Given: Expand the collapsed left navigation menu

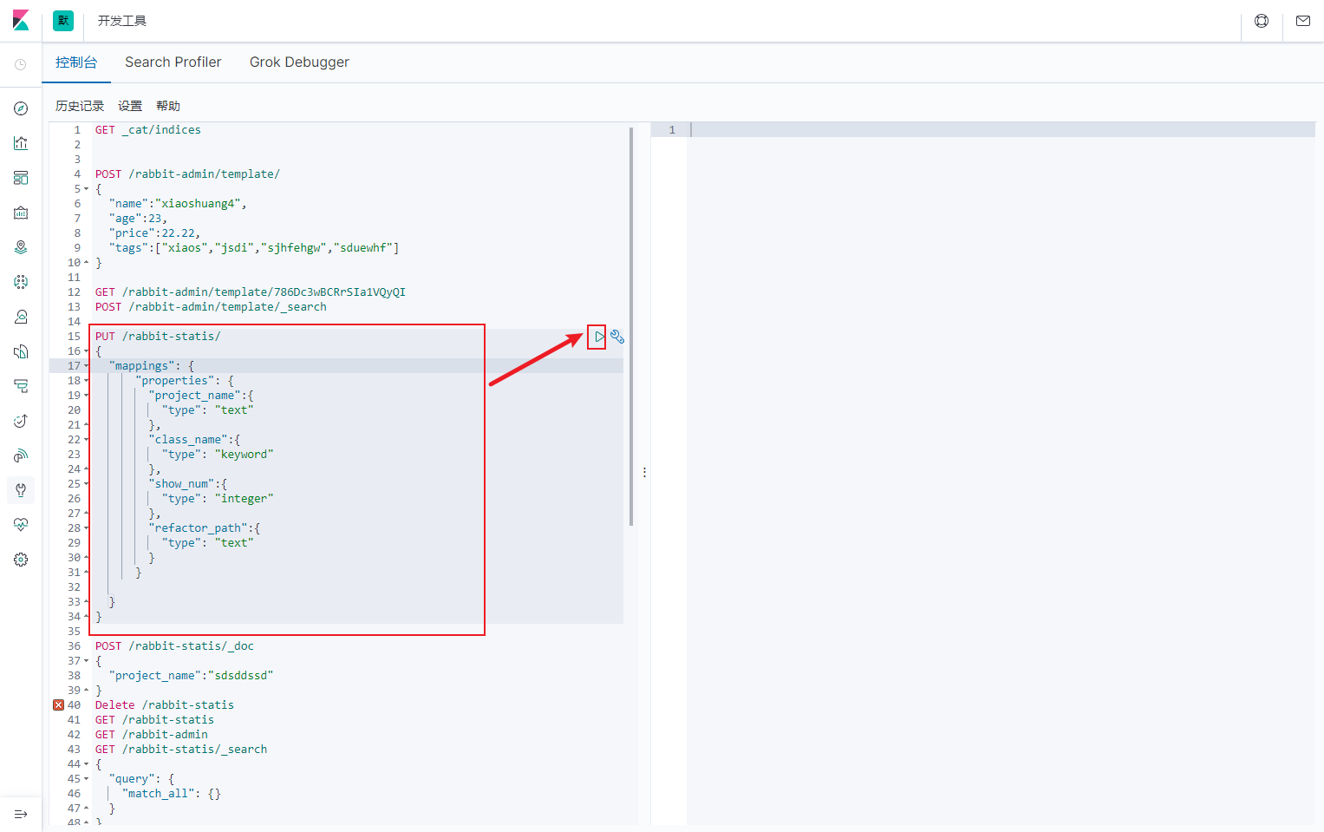Looking at the screenshot, I should 20,814.
